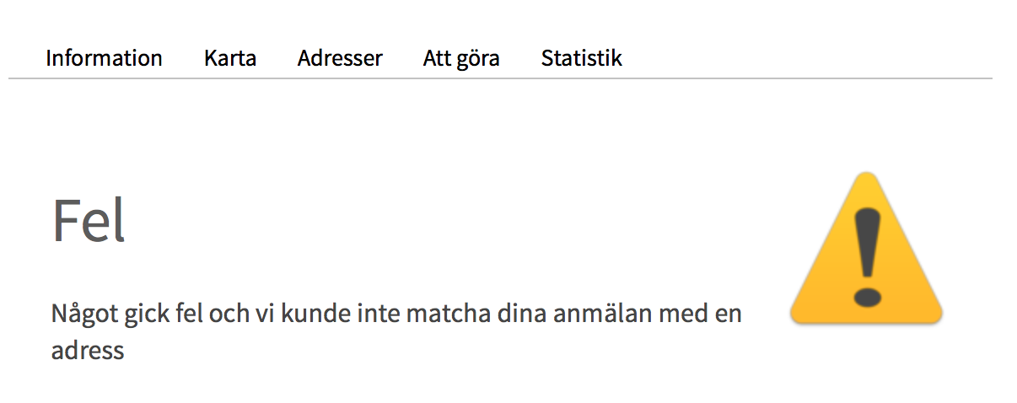Open the Information tab

[104, 58]
